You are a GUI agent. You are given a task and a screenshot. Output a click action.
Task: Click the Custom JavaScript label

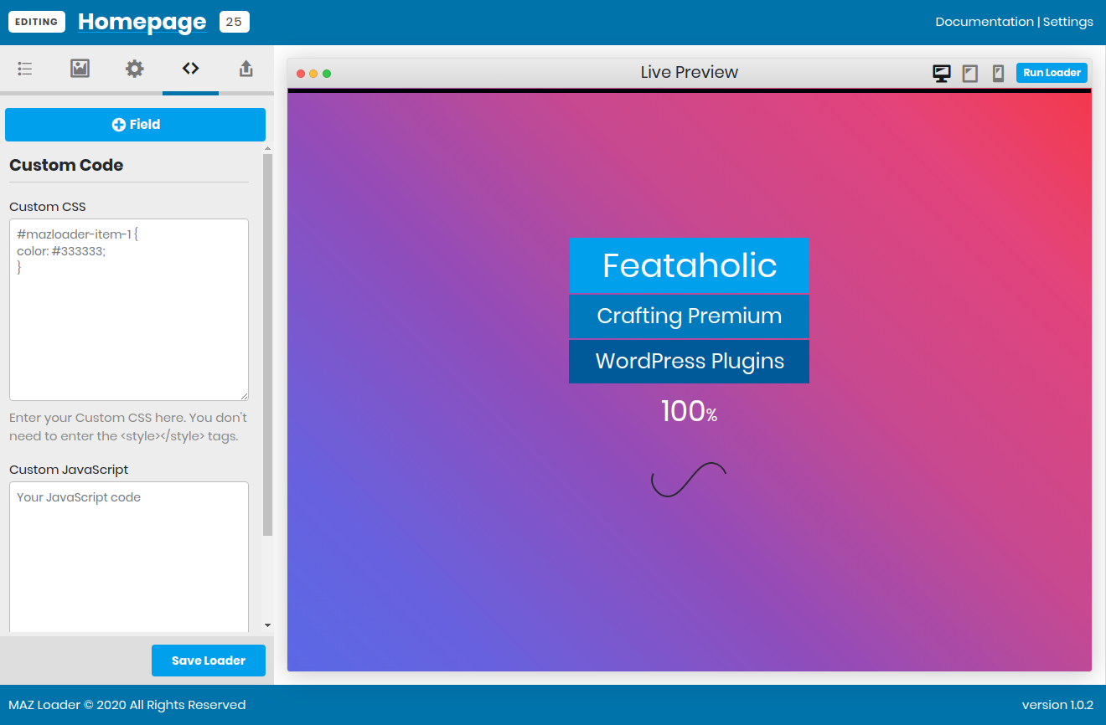pyautogui.click(x=69, y=470)
